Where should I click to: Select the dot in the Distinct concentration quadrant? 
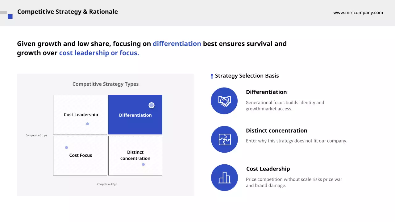pyautogui.click(x=143, y=164)
